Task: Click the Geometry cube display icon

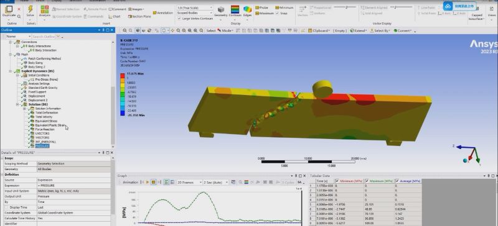Action: (221, 9)
